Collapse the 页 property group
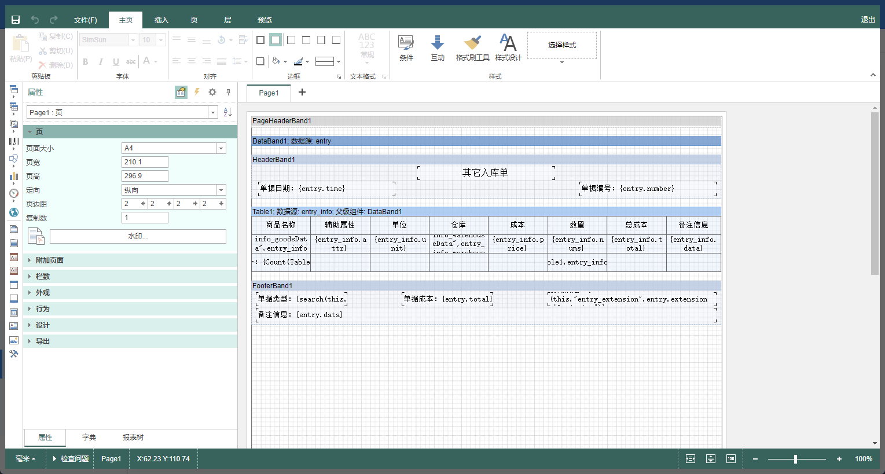 [130, 131]
